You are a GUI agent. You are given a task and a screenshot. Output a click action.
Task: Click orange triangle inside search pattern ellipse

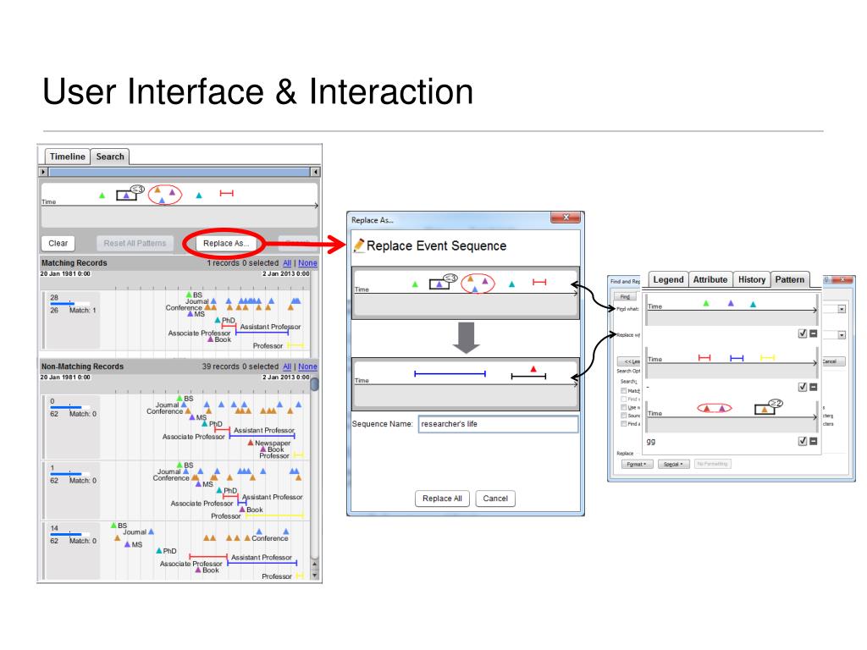157,190
